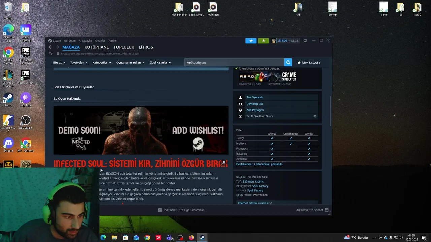Open the İstek Listesi wishlist button
The height and width of the screenshot is (242, 431).
pos(309,62)
